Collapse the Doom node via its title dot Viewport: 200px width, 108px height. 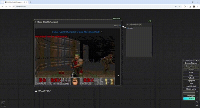point(35,22)
